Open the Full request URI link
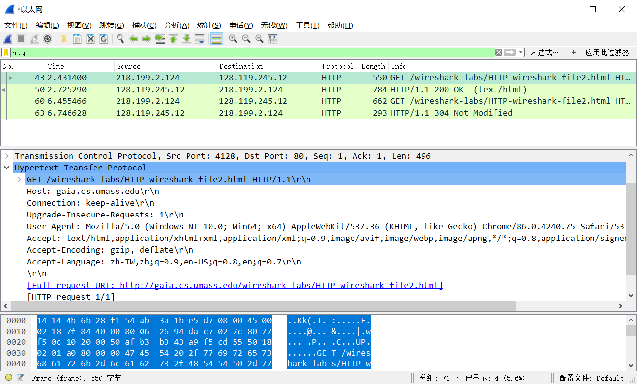637x384 pixels. coord(235,286)
